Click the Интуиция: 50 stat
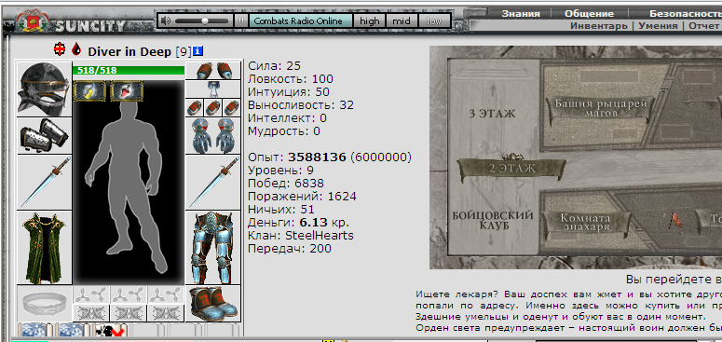The image size is (722, 342). coord(289,92)
